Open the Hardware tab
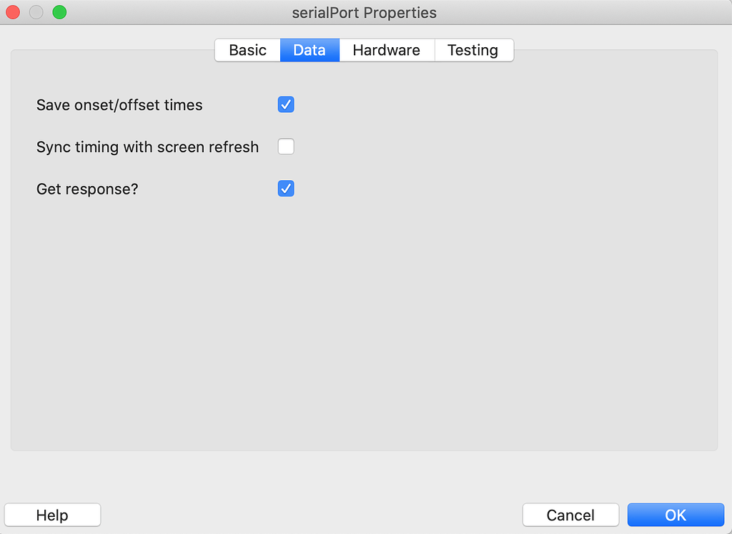Viewport: 732px width, 534px height. tap(387, 50)
